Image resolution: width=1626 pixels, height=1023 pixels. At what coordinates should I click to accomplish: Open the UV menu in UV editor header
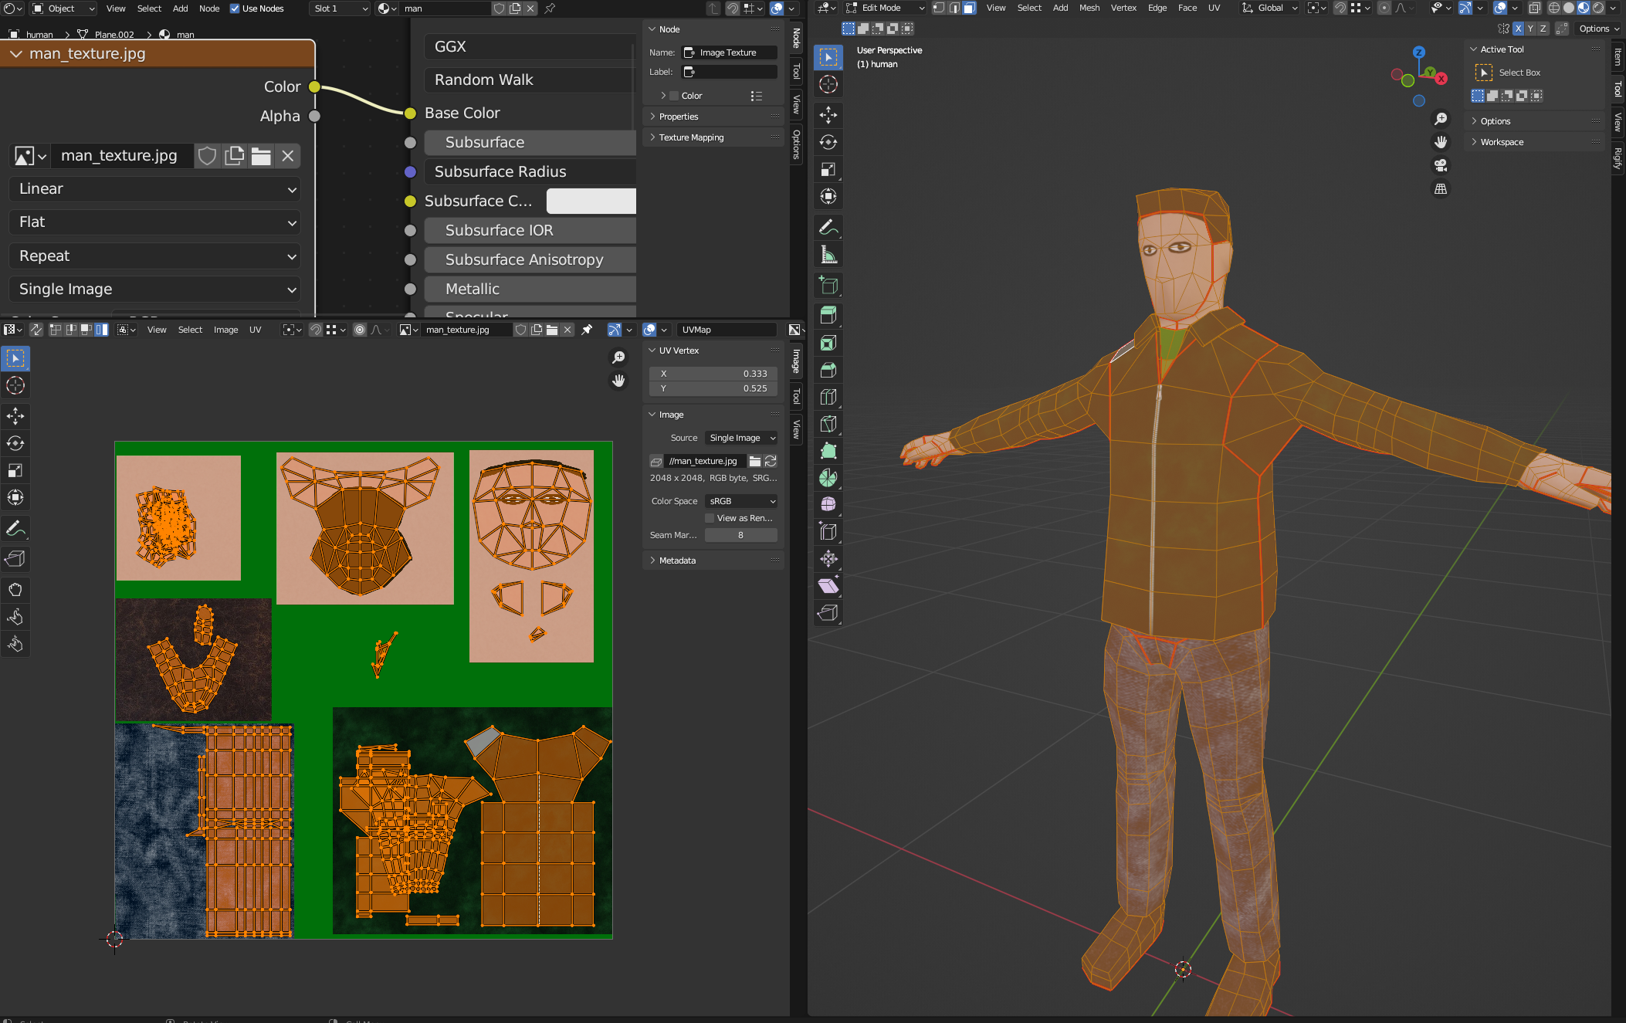[x=255, y=330]
